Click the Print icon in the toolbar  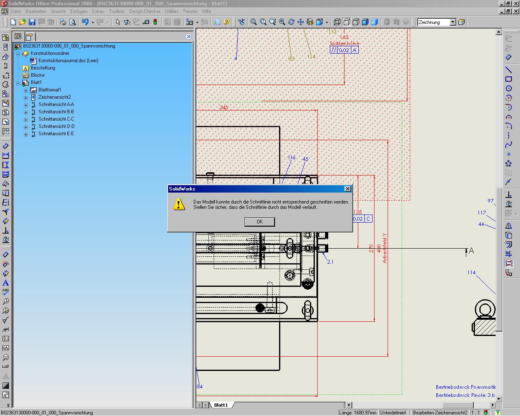[x=63, y=22]
